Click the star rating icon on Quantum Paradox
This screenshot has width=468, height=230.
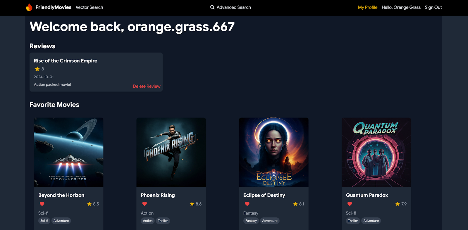pos(398,204)
